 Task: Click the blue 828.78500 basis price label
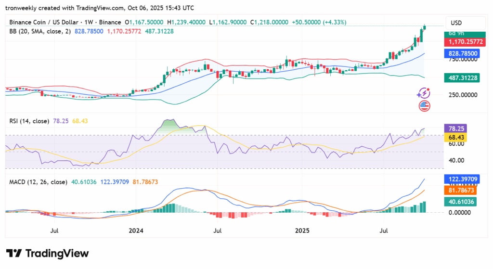[462, 53]
